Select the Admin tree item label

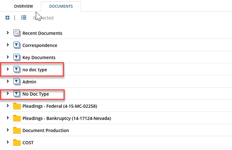click(29, 82)
